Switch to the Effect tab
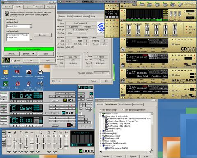This screenshot has width=197, height=158. (x=7, y=7)
